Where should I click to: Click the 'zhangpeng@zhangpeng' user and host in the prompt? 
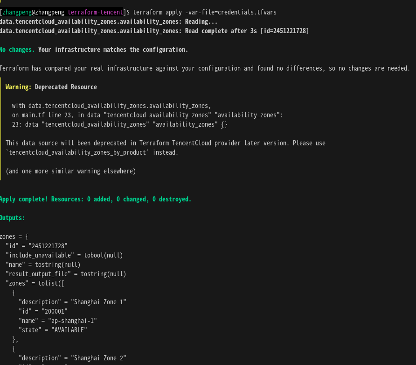34,12
